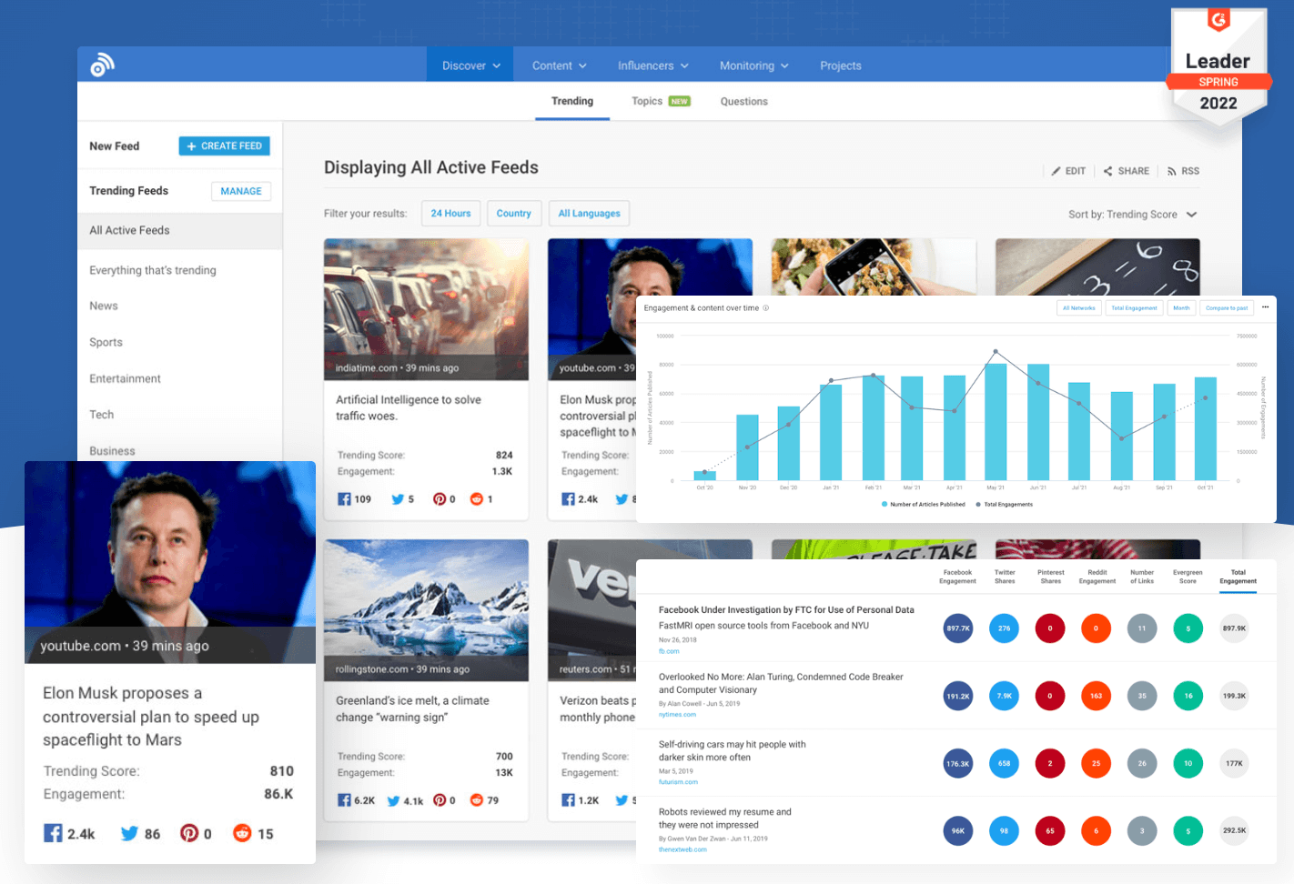Viewport: 1294px width, 884px height.
Task: Open the chart's three-dot options menu
Action: pyautogui.click(x=1265, y=307)
